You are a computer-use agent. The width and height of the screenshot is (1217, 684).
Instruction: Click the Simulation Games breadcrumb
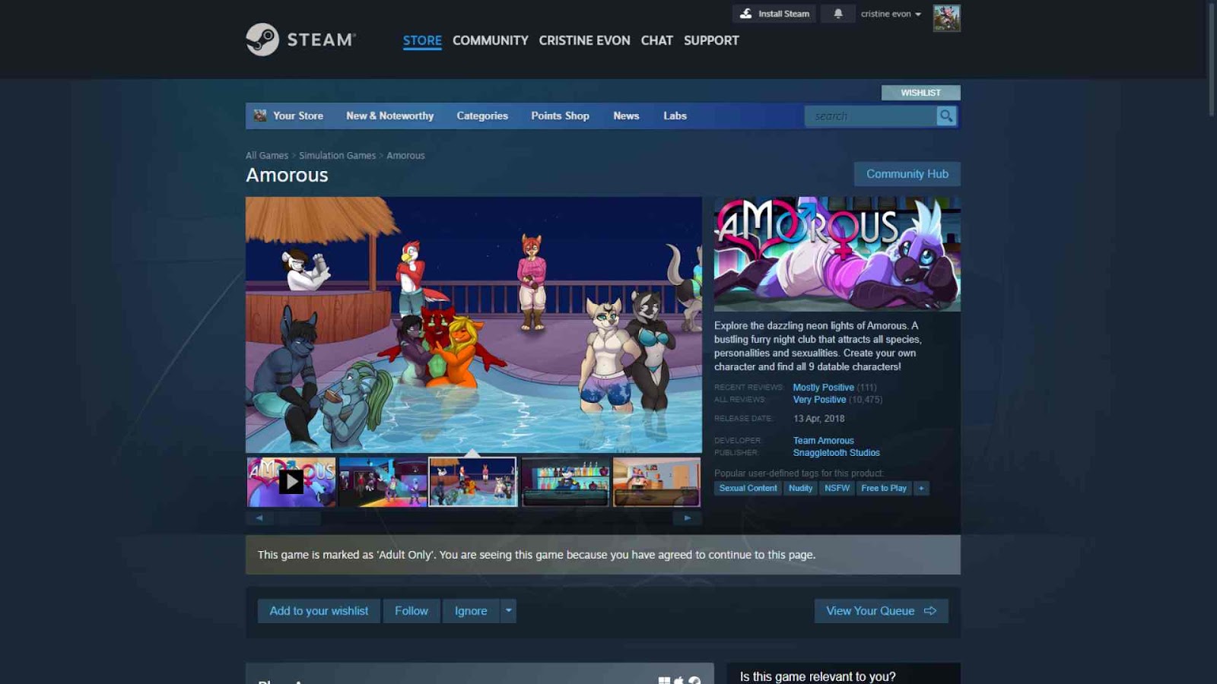(x=338, y=156)
